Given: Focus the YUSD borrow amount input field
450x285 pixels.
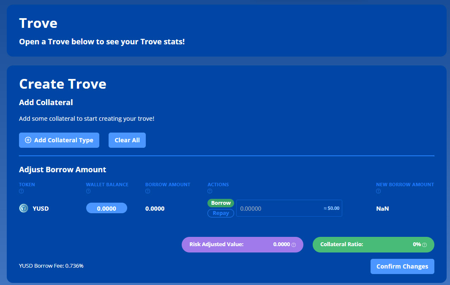Looking at the screenshot, I should coord(289,208).
